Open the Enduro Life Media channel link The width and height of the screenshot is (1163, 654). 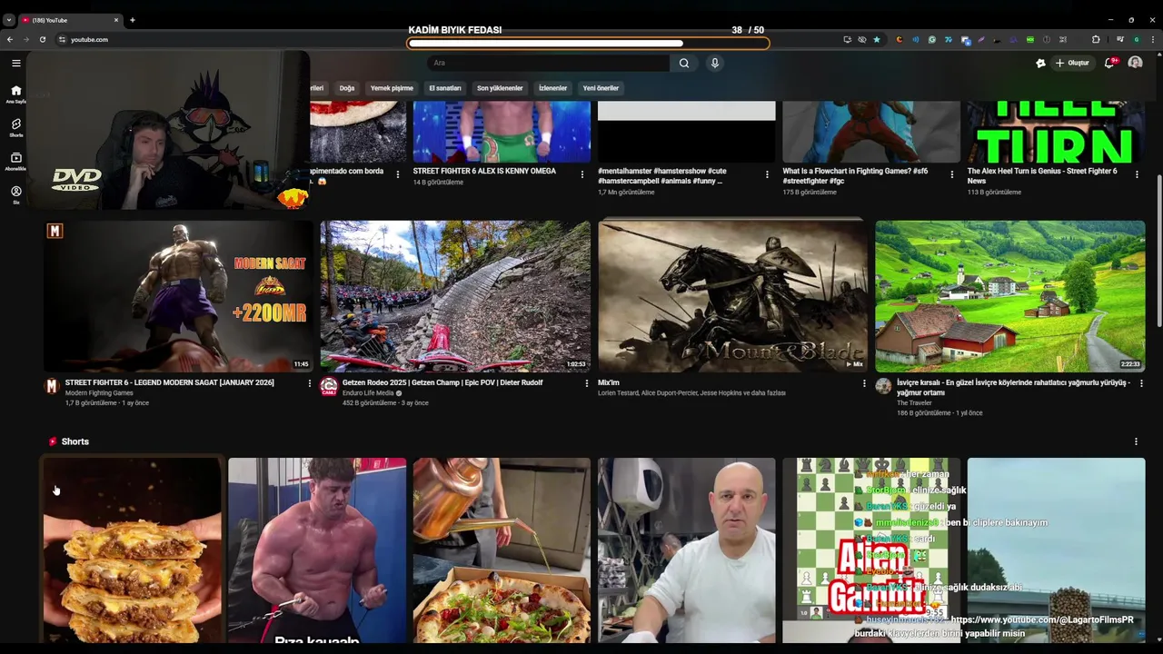click(368, 393)
